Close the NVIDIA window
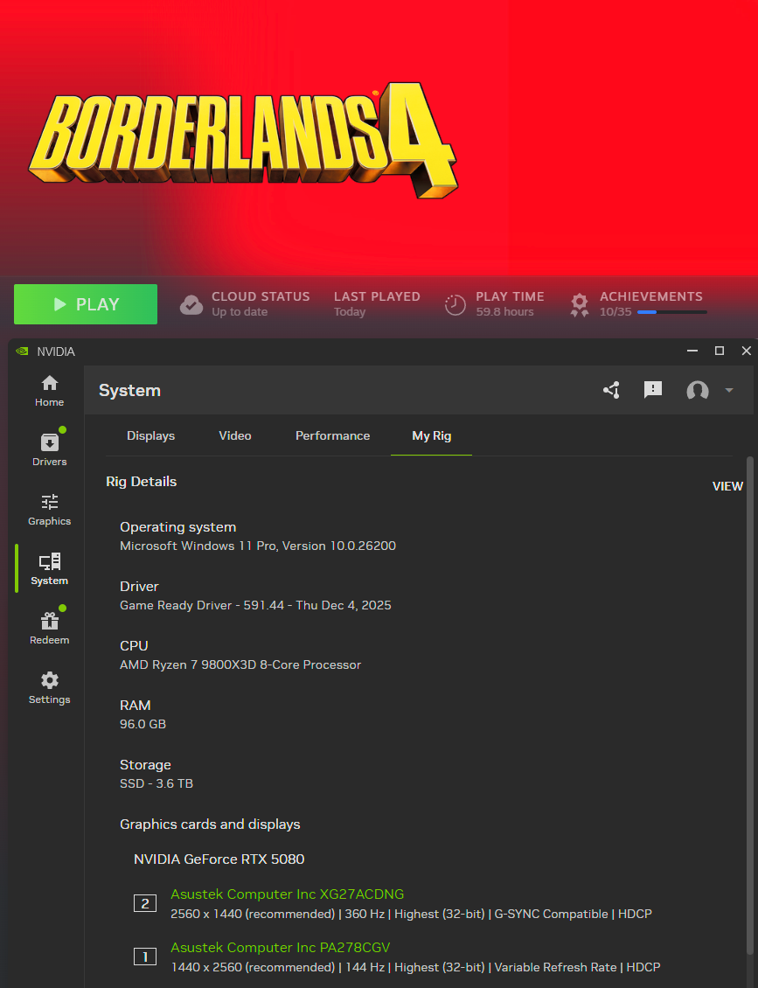 click(x=747, y=351)
